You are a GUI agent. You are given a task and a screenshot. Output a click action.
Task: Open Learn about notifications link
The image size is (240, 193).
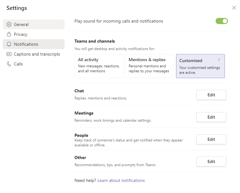pos(121,180)
